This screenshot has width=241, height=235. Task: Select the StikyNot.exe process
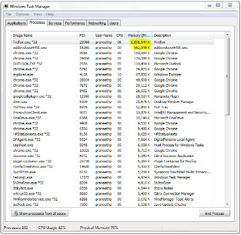tap(112, 188)
